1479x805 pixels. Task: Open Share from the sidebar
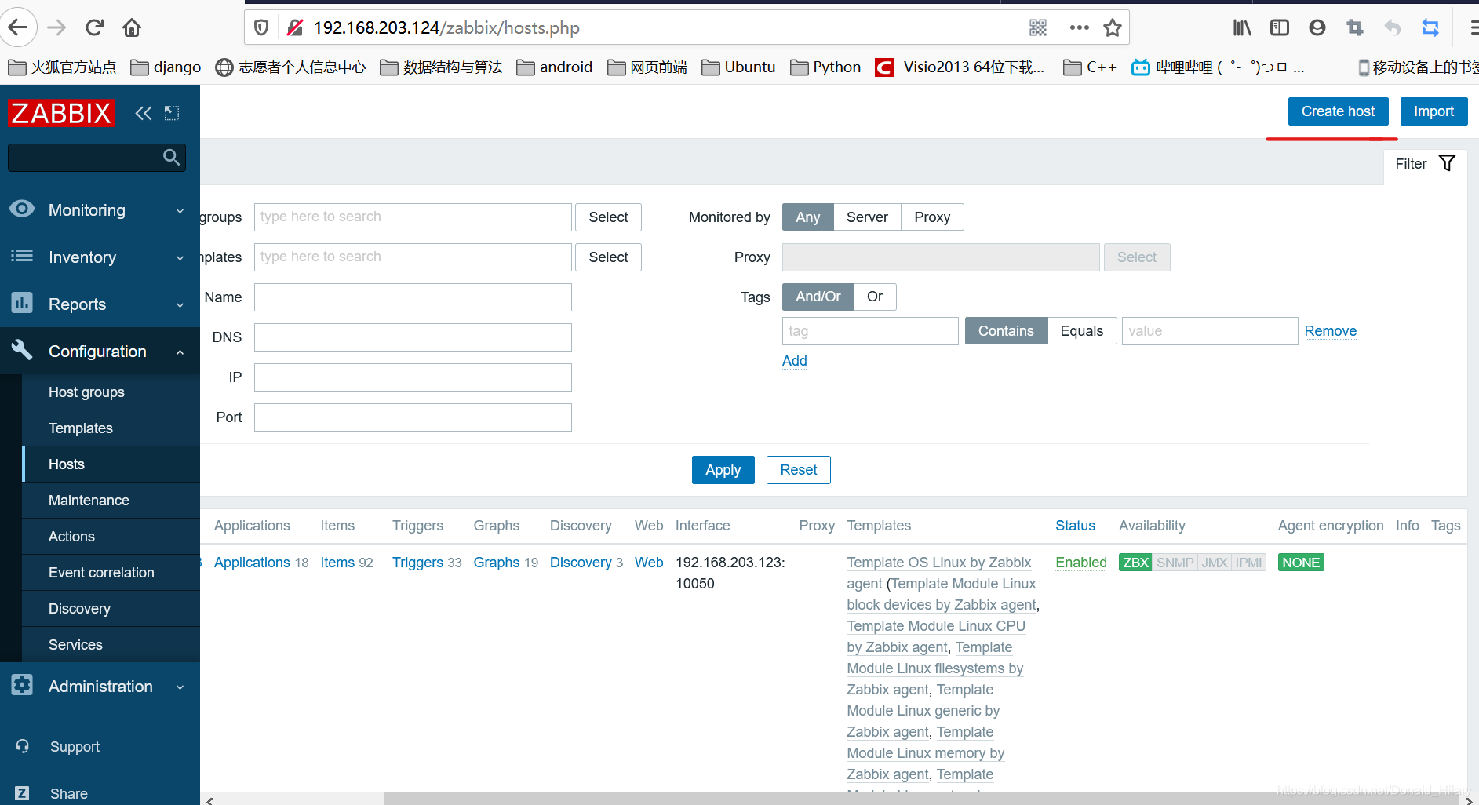coord(68,793)
